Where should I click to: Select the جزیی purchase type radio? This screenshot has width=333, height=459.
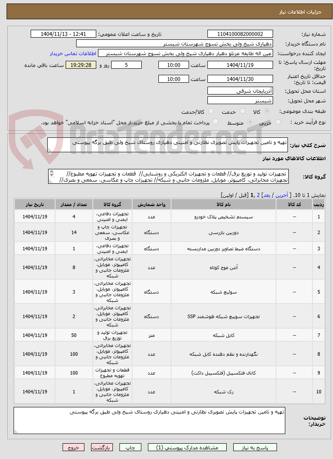click(278, 122)
